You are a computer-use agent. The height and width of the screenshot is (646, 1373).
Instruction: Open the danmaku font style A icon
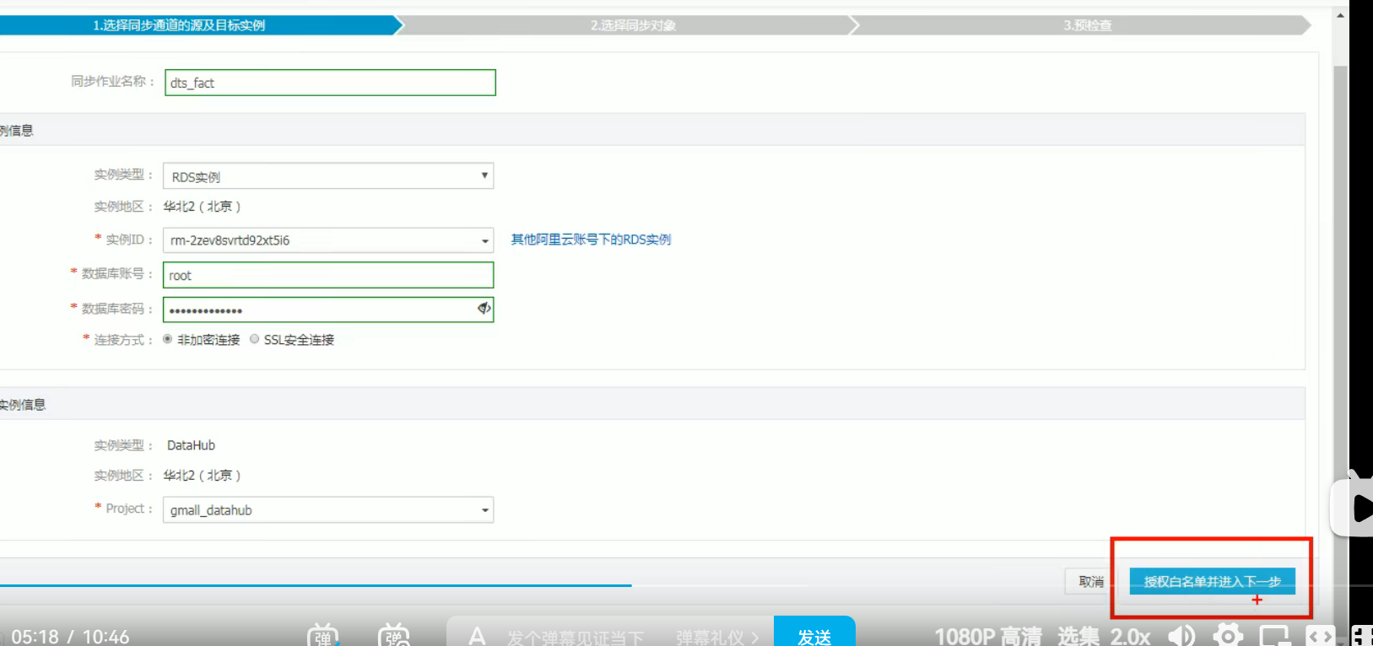(477, 636)
